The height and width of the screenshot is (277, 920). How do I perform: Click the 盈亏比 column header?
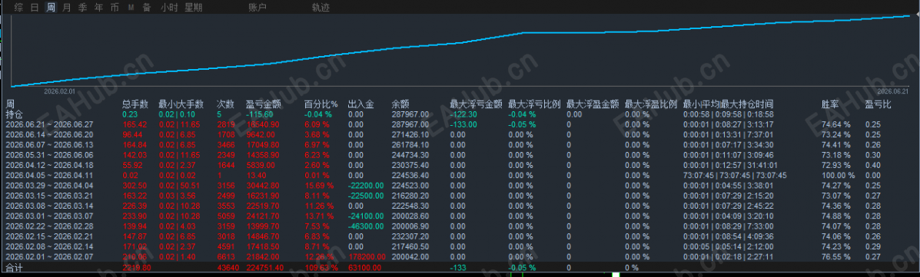pos(878,104)
